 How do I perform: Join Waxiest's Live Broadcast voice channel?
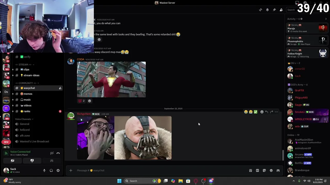(38, 141)
